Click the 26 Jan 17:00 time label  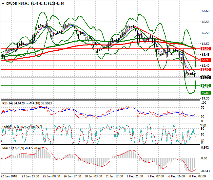[x=72, y=176]
